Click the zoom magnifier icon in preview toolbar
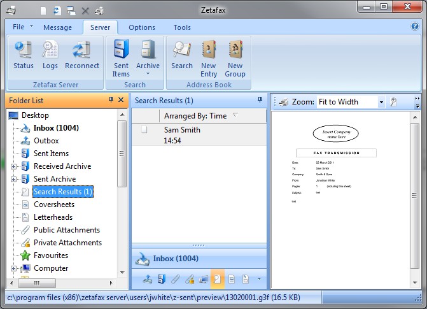The width and height of the screenshot is (427, 309). coord(393,102)
